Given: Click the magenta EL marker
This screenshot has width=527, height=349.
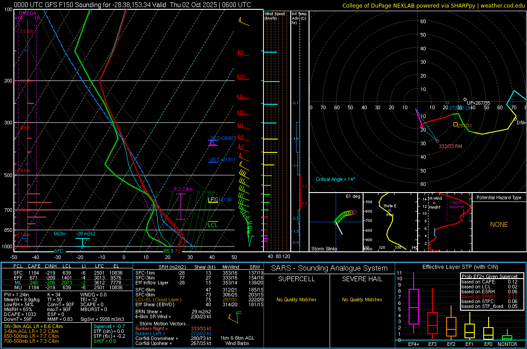Looking at the screenshot, I should coord(212,143).
